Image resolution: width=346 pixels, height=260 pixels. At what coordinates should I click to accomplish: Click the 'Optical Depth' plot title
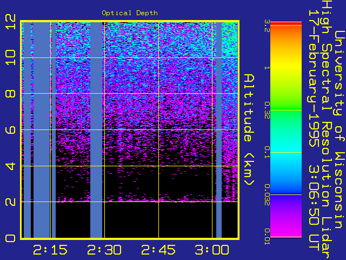coord(130,13)
